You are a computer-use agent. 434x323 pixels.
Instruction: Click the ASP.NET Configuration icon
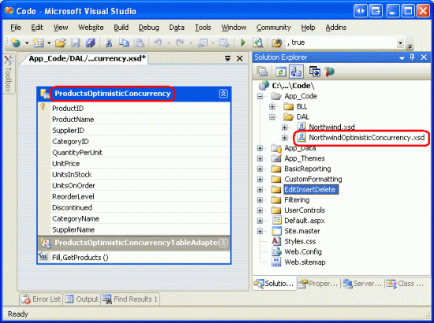(x=330, y=72)
